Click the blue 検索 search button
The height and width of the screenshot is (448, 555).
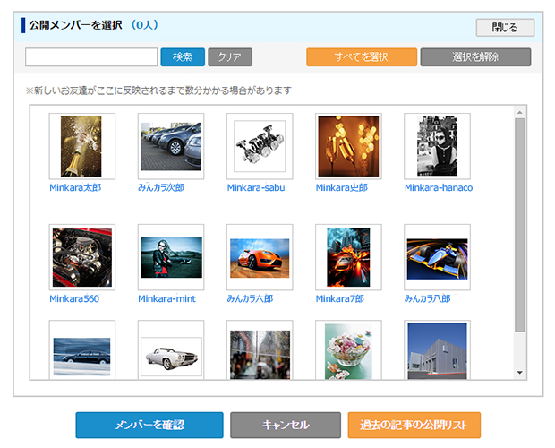183,57
